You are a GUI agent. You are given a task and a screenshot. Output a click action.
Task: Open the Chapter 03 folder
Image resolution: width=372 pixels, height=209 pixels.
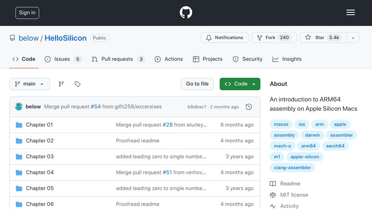[40, 157]
